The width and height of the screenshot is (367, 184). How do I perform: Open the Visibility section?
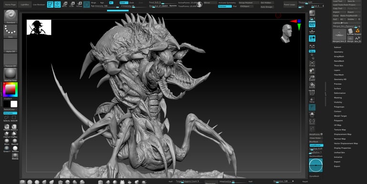[x=338, y=102]
